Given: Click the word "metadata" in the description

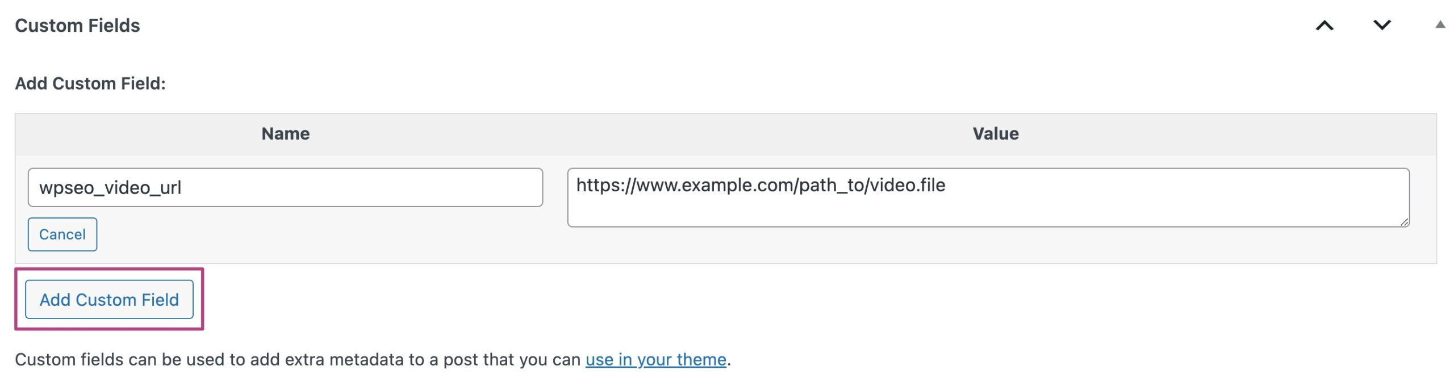Looking at the screenshot, I should click(367, 360).
